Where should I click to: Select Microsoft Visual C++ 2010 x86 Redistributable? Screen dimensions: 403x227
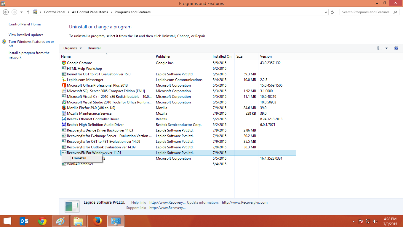click(x=110, y=97)
